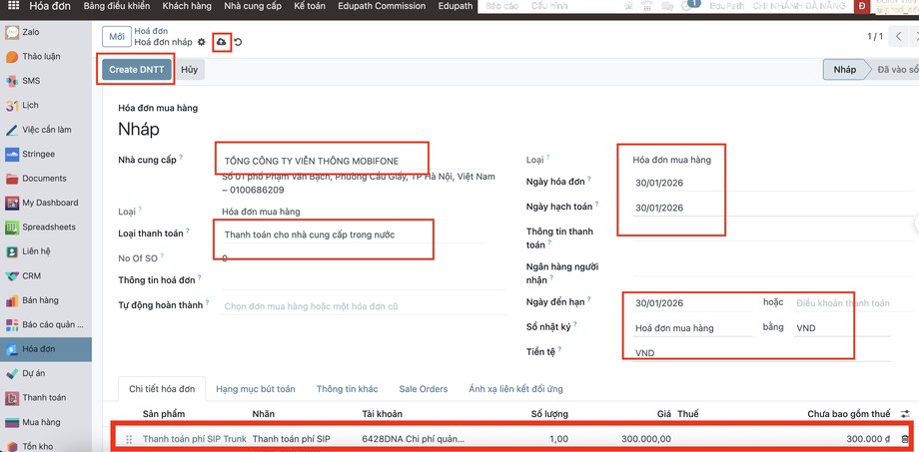Open Zalo from the sidebar

pos(46,32)
